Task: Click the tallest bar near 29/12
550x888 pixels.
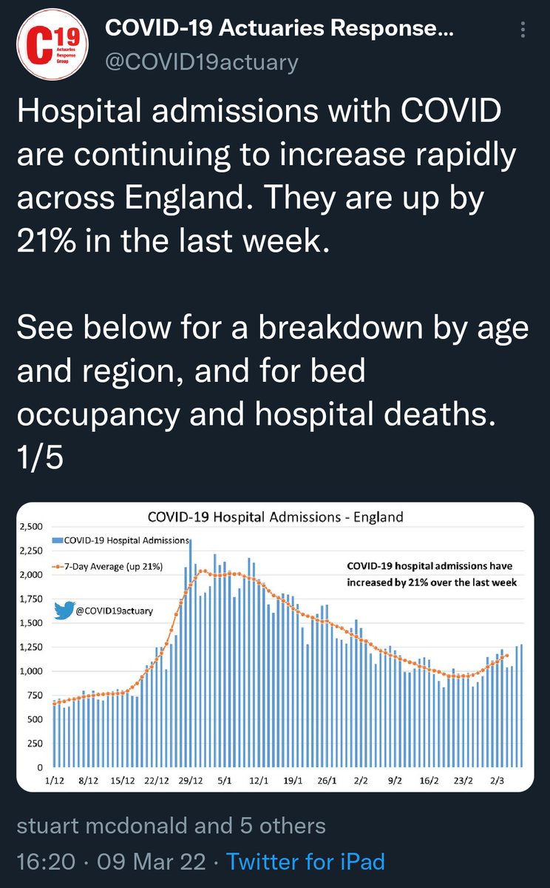Action: [x=191, y=653]
